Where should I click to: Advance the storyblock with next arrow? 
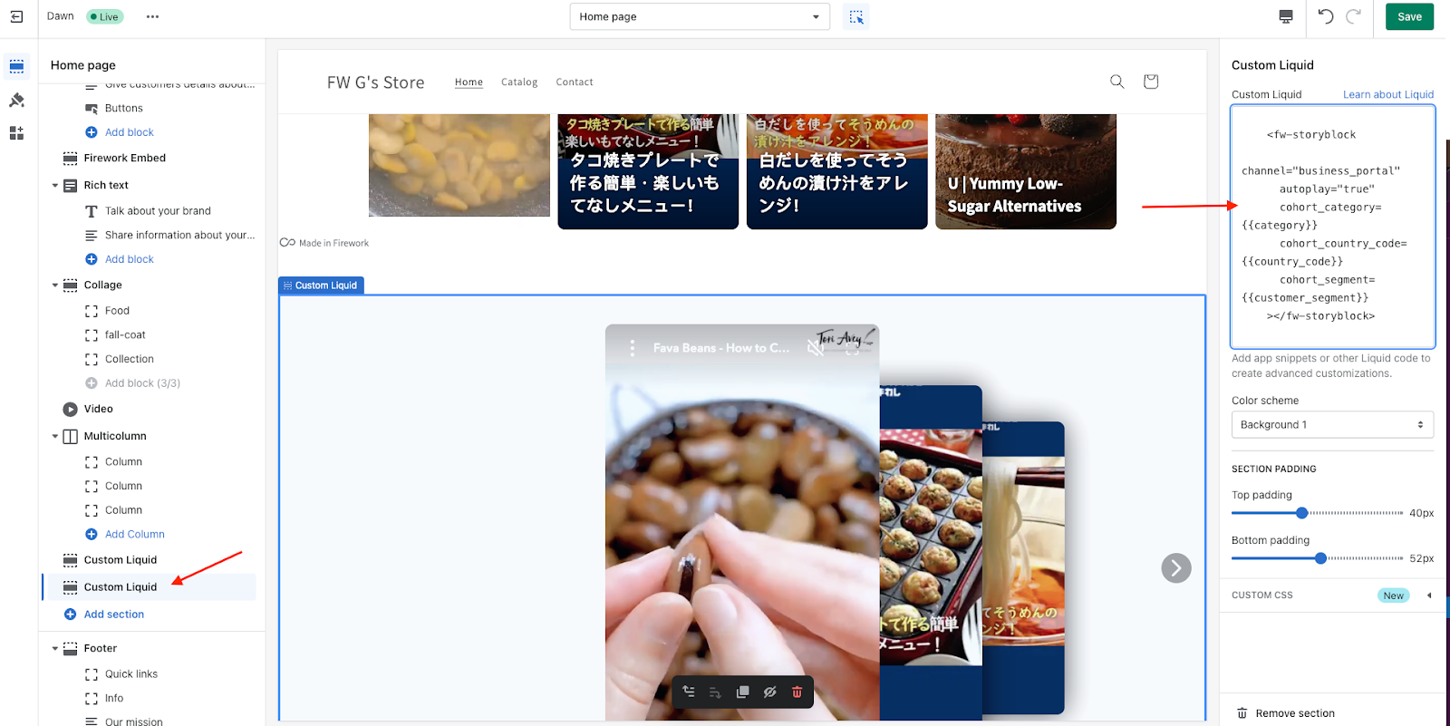(1176, 568)
